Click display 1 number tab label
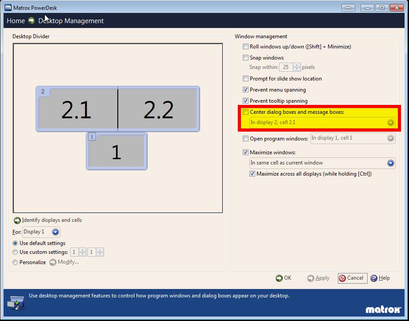Viewport: 409px width, 321px height. [x=92, y=137]
